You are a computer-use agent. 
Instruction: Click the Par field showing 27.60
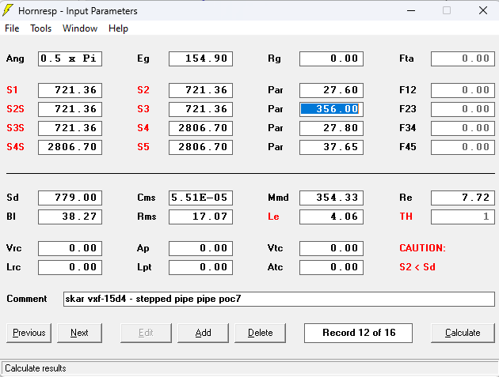pyautogui.click(x=331, y=90)
